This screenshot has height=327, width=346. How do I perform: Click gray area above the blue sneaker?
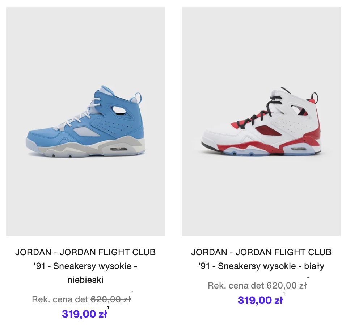pos(85,44)
